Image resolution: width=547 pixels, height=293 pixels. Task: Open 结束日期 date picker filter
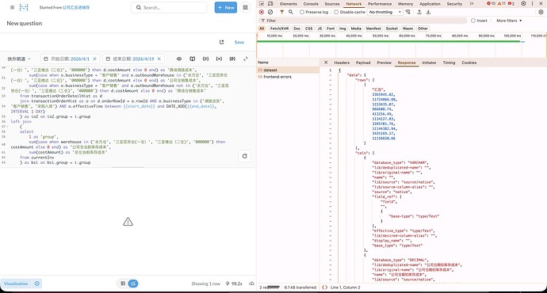click(134, 59)
